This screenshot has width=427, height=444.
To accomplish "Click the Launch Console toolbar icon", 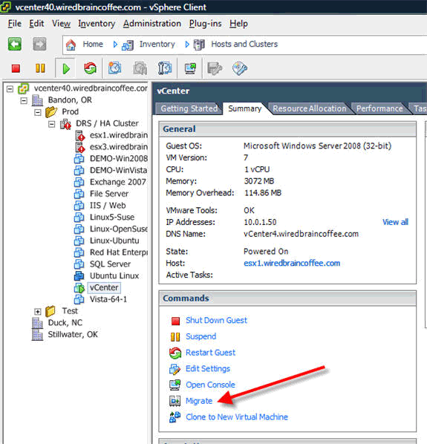I will [190, 68].
